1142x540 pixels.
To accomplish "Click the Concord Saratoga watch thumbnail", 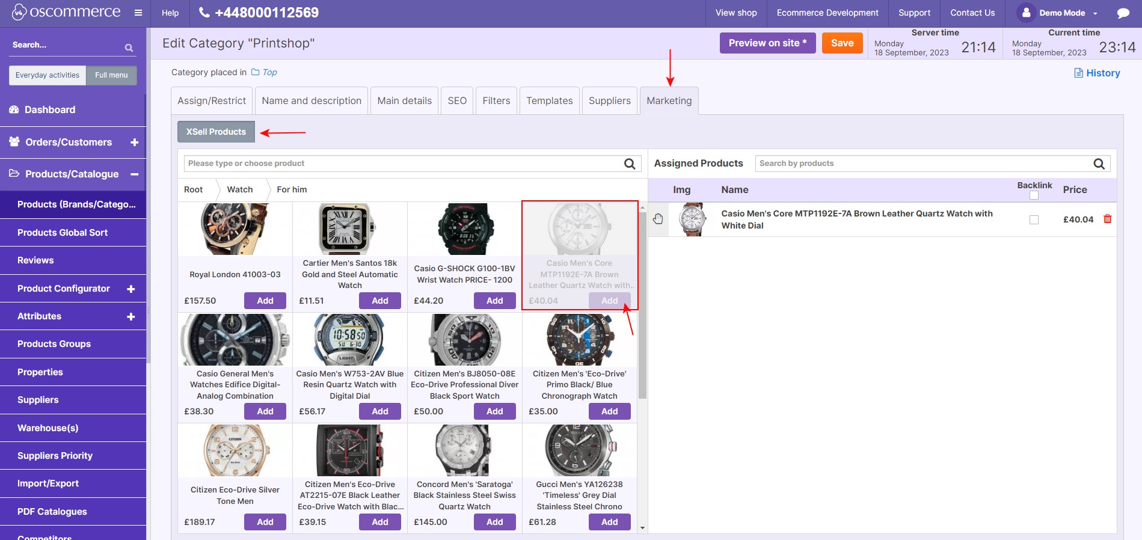I will point(465,450).
